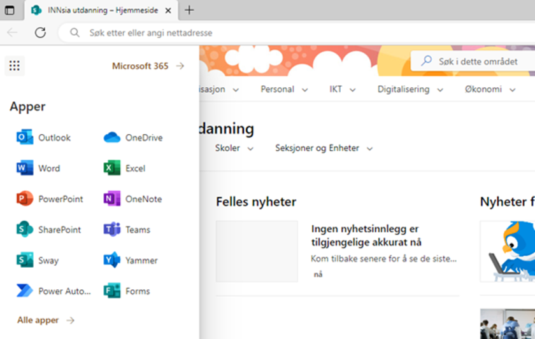Viewport: 535px width, 339px height.
Task: Select the INNsia utdanning – Hjemmeside tab
Action: point(101,10)
